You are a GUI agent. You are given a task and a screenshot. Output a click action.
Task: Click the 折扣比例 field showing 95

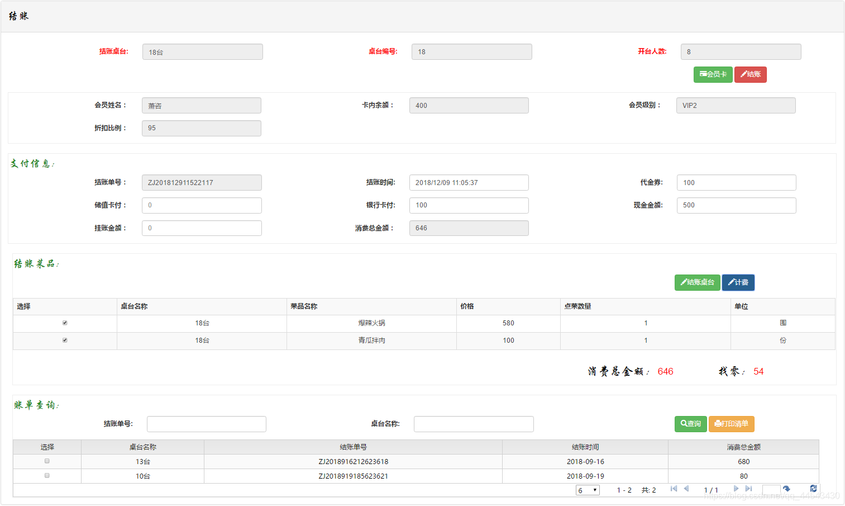201,128
